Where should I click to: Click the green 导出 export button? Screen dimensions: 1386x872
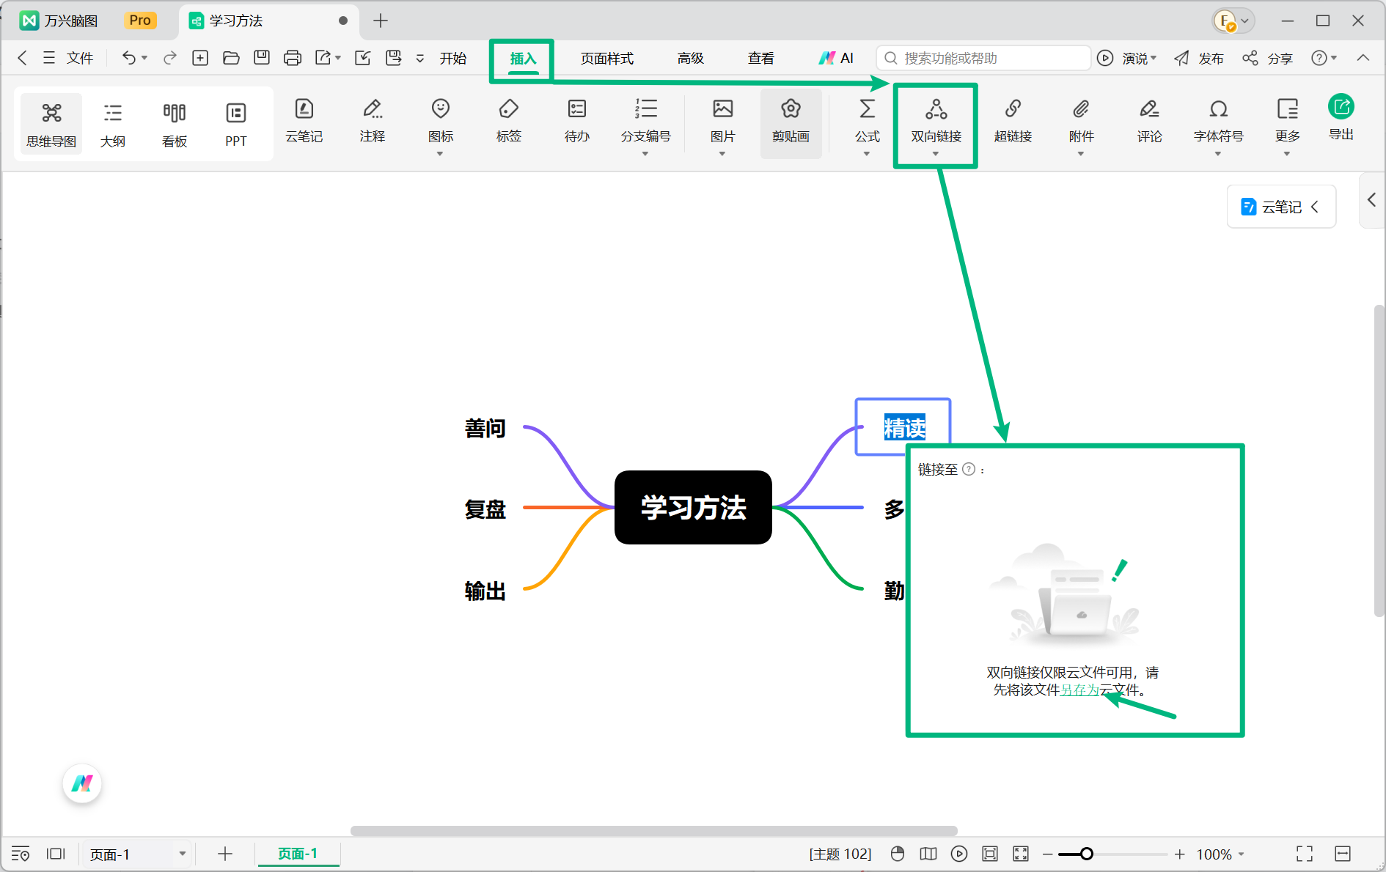click(x=1341, y=117)
